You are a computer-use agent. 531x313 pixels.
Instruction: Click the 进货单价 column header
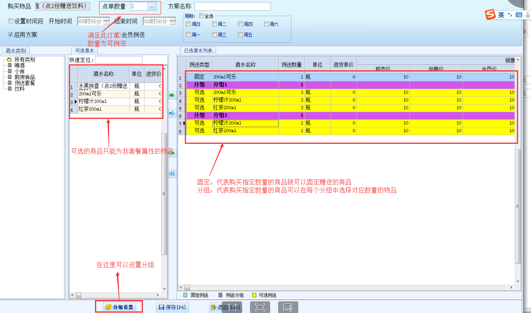(x=344, y=64)
